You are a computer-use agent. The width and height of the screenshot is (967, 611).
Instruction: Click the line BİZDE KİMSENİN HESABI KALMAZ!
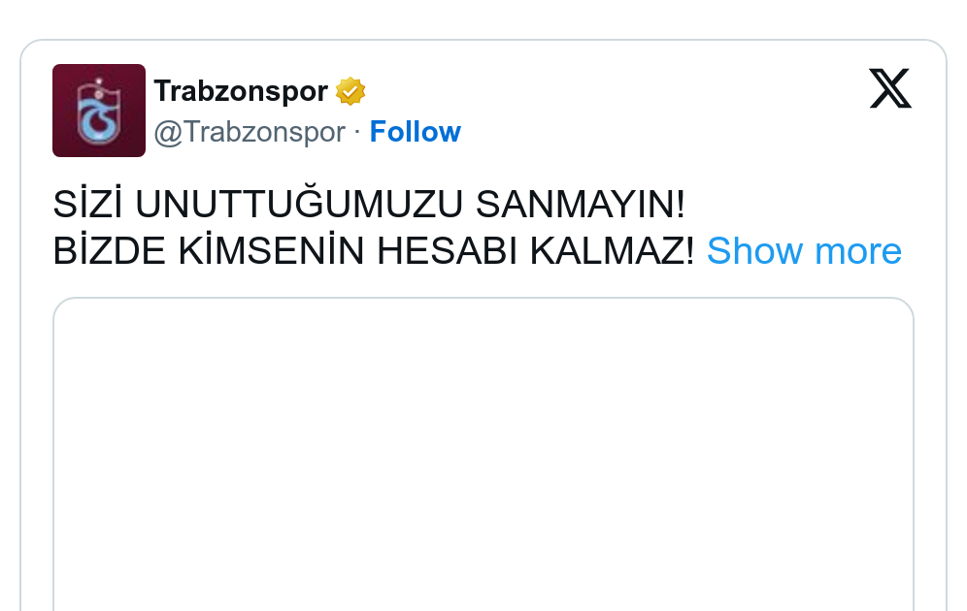374,250
